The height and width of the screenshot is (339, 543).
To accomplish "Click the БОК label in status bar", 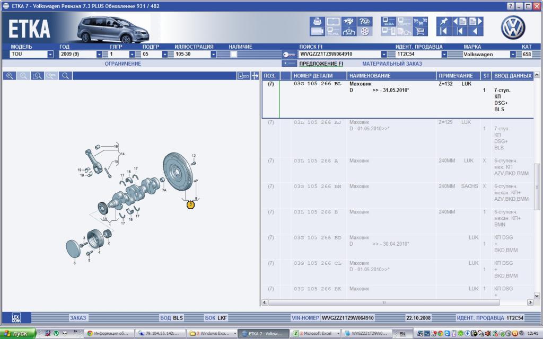I will [210, 318].
